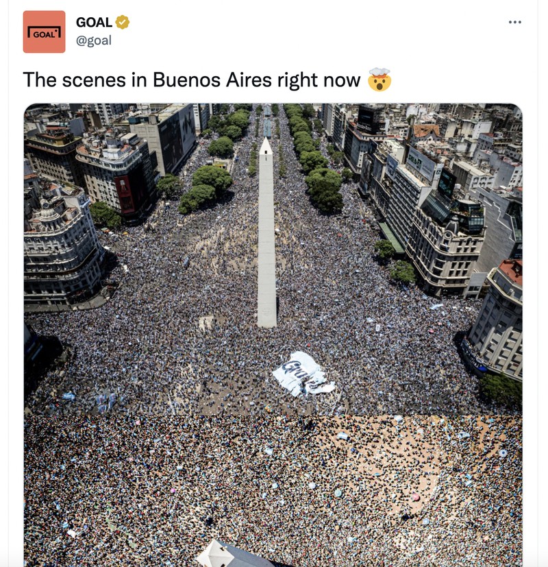Click the words 'right now' in tweet
548x567 pixels.
[319, 80]
